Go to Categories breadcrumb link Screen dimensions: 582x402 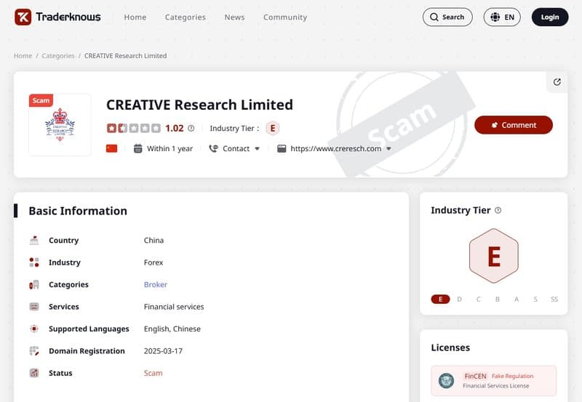pyautogui.click(x=58, y=56)
